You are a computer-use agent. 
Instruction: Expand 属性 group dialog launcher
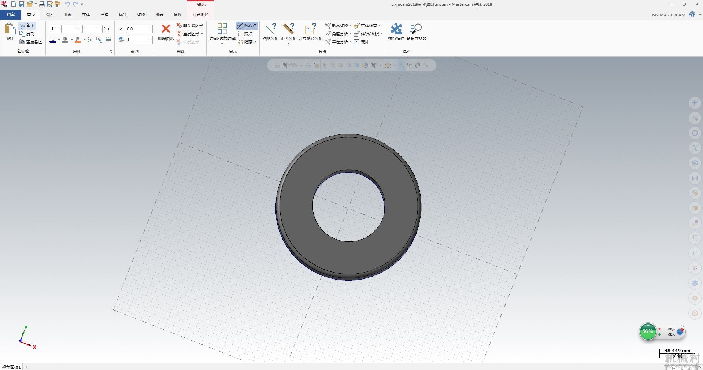[x=111, y=52]
